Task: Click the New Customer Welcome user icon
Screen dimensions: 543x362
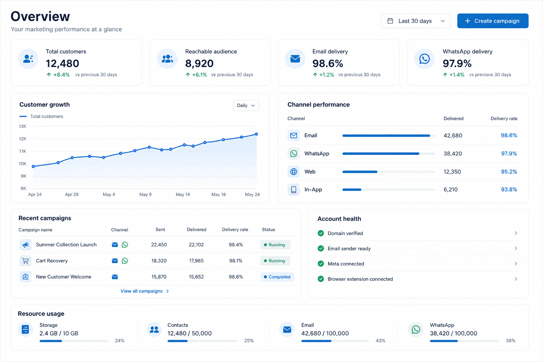Action: pos(25,277)
